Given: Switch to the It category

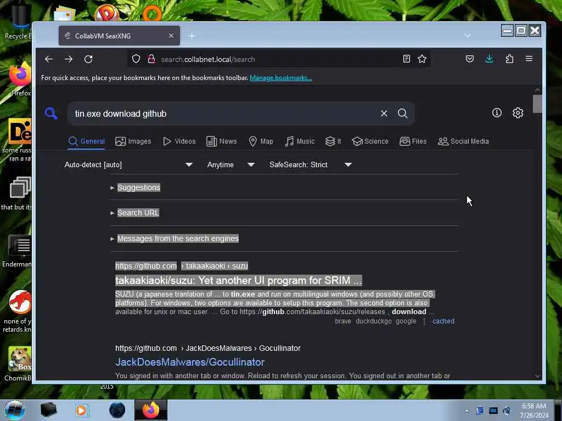Looking at the screenshot, I should [x=333, y=141].
